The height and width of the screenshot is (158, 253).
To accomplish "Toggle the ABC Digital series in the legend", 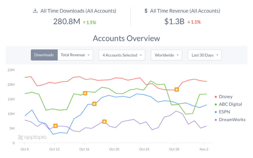I will tap(228, 104).
